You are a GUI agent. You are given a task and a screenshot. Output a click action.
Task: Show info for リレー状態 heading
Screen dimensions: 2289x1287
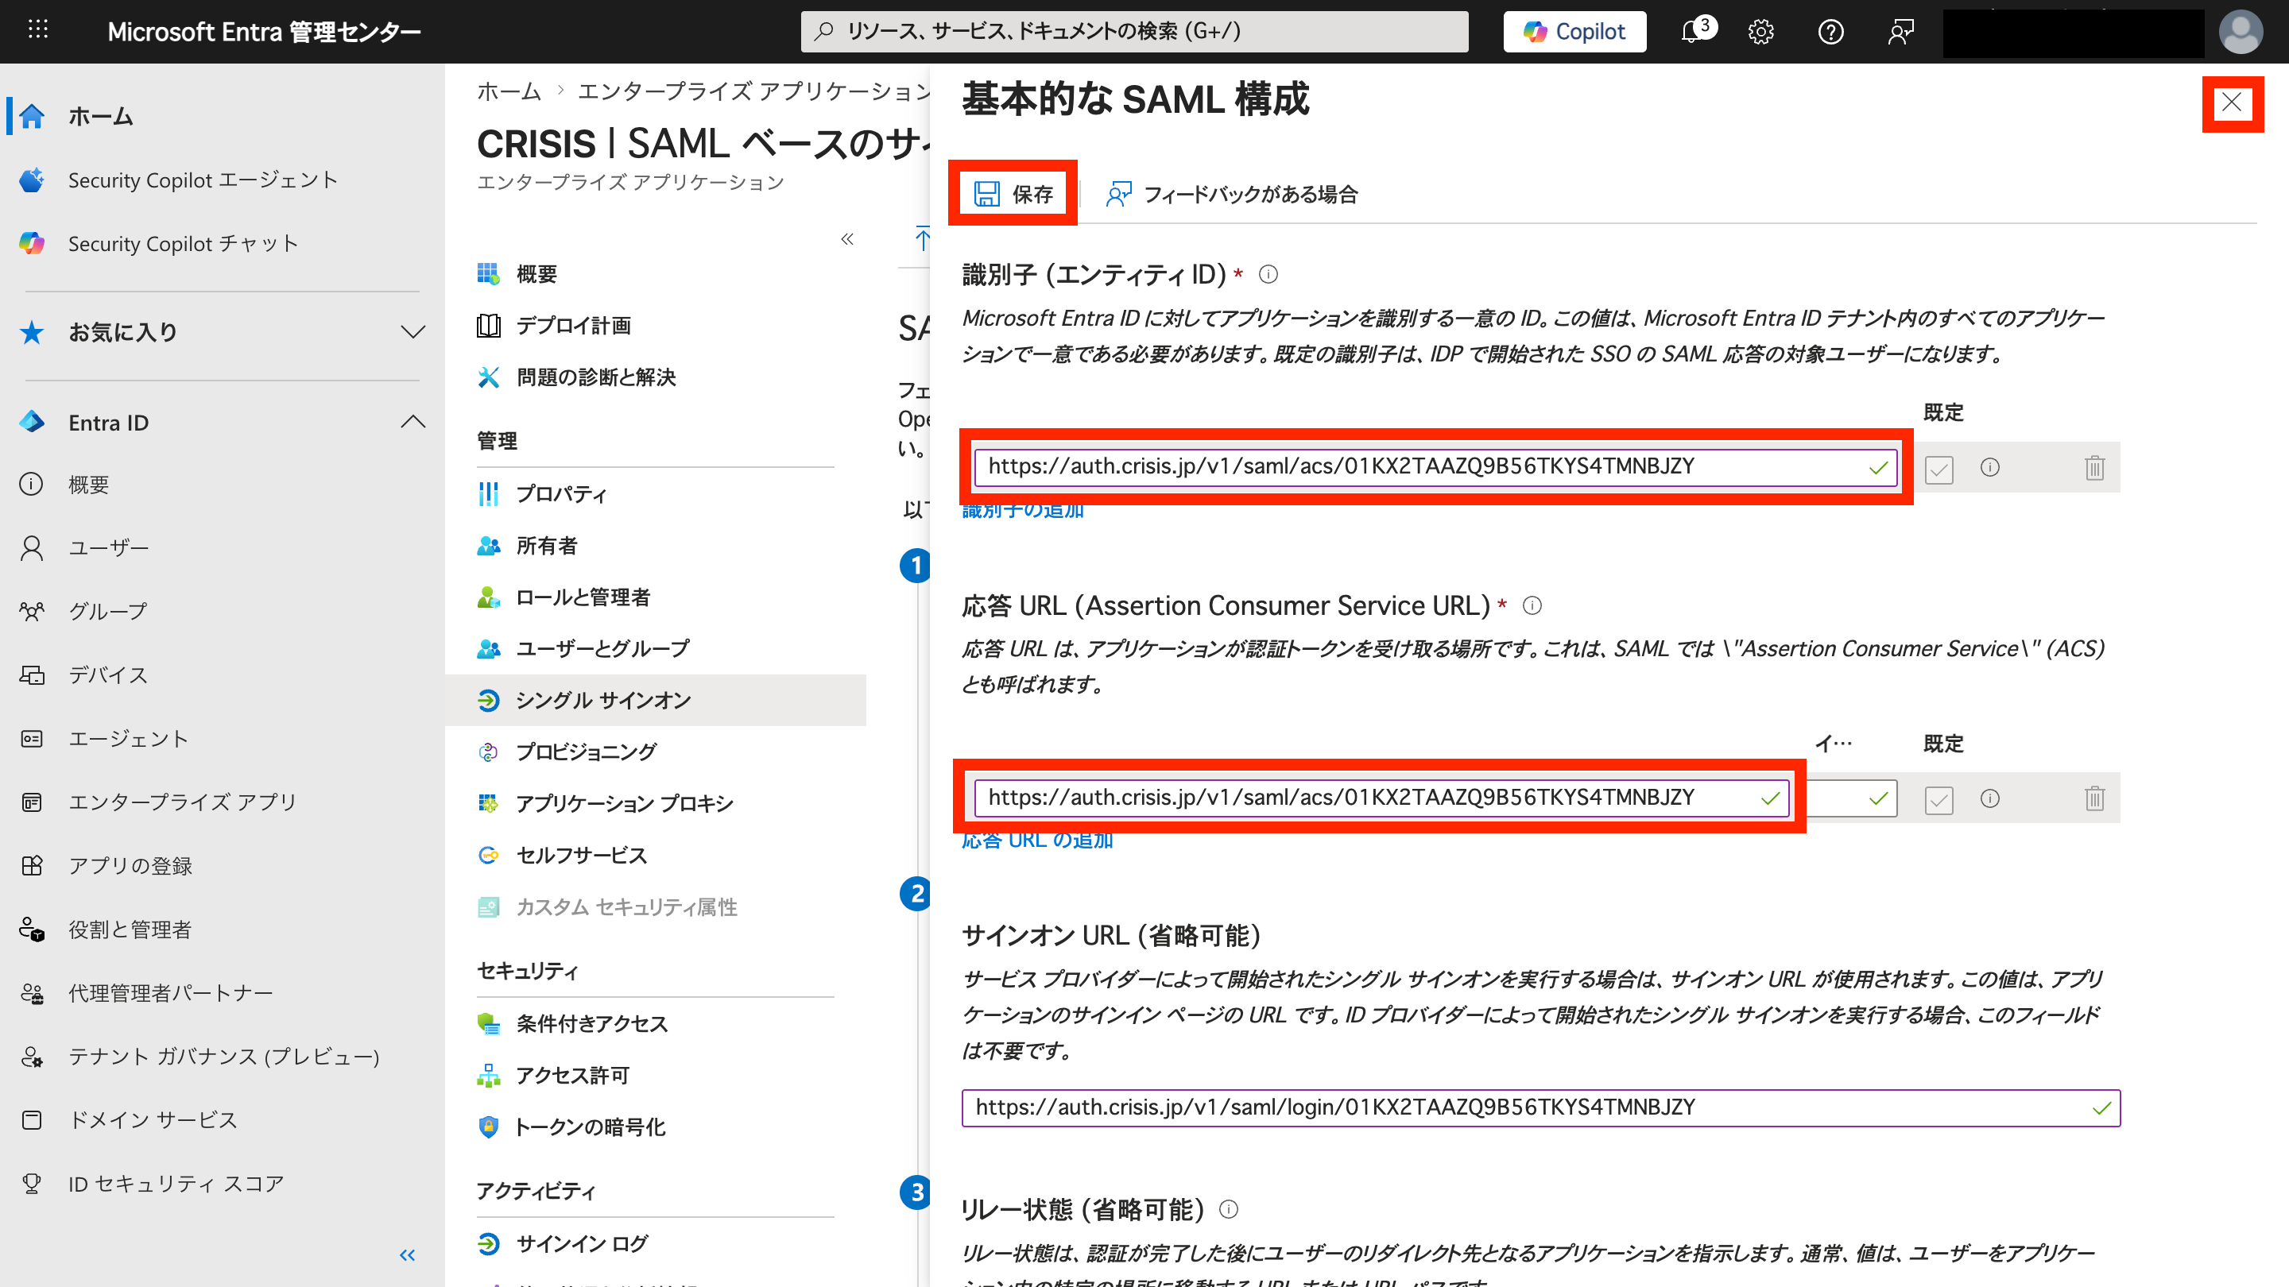(x=1228, y=1209)
